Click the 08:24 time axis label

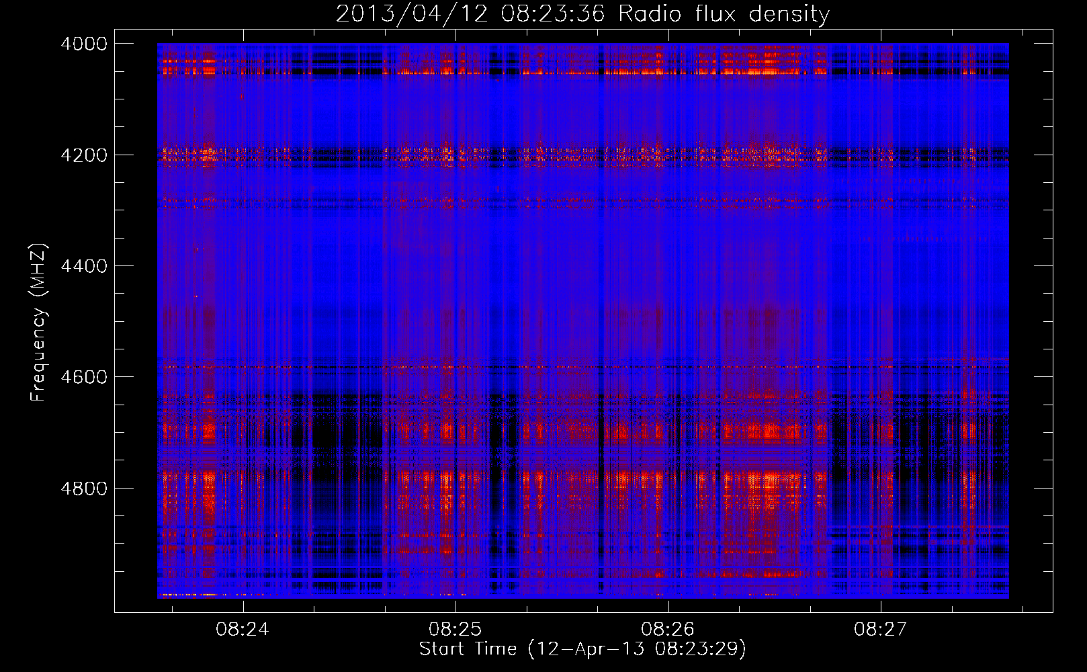243,630
